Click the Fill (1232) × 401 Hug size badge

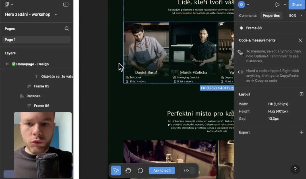click(x=217, y=88)
